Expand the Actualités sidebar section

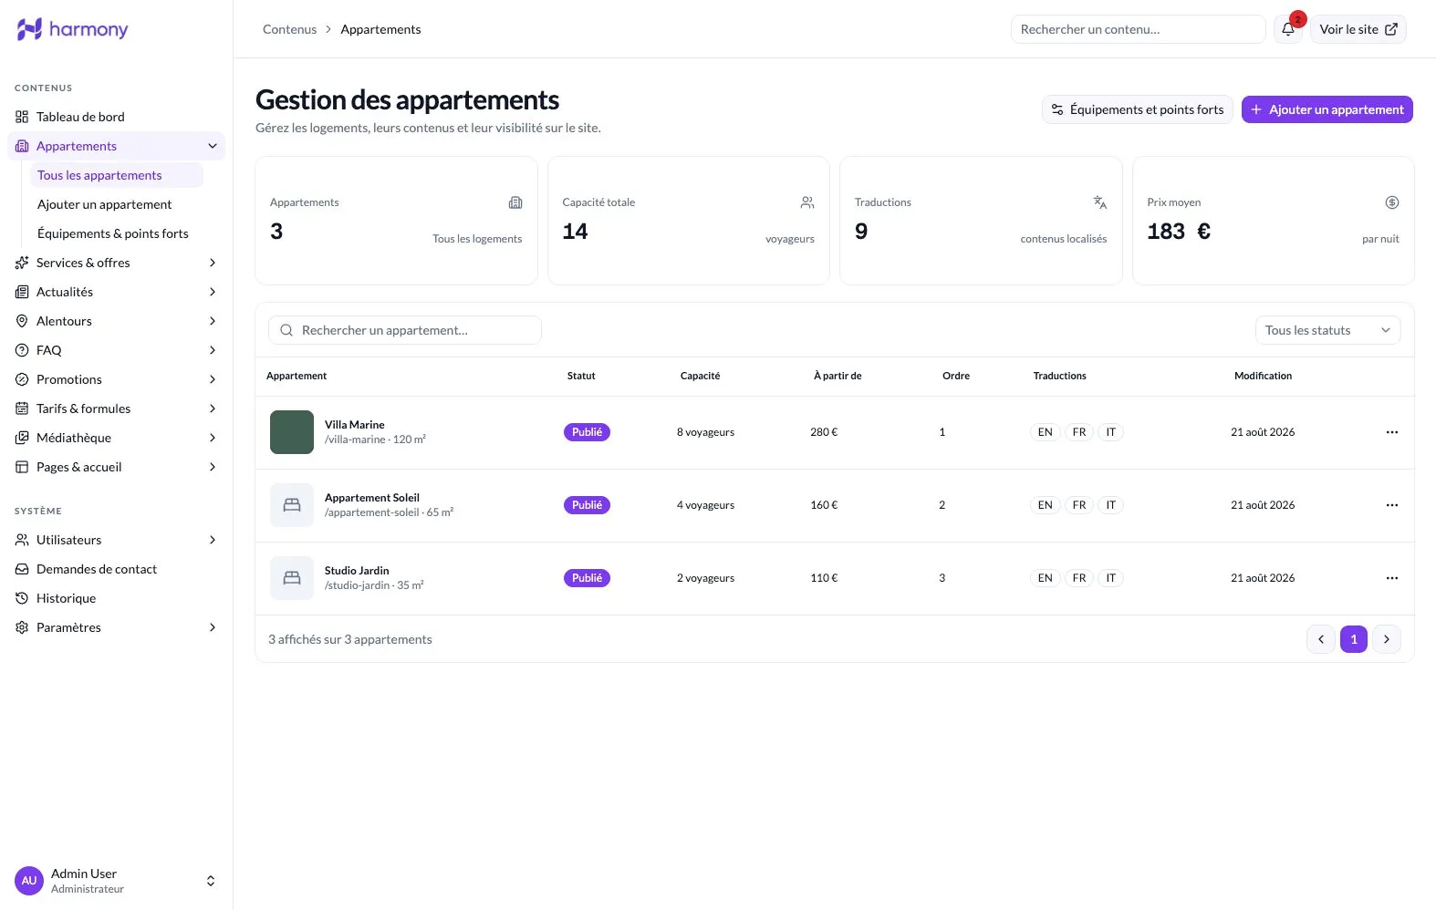pyautogui.click(x=213, y=292)
